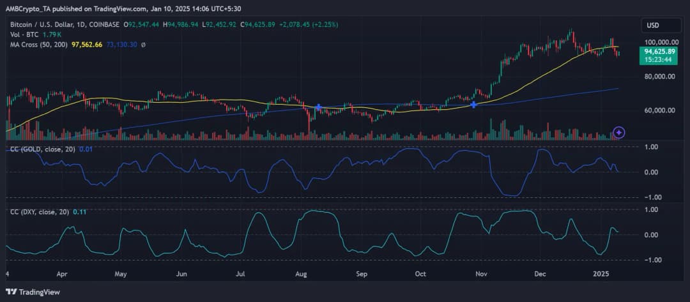This screenshot has width=690, height=302.
Task: Click the purple sparkle circle icon
Action: click(x=618, y=132)
